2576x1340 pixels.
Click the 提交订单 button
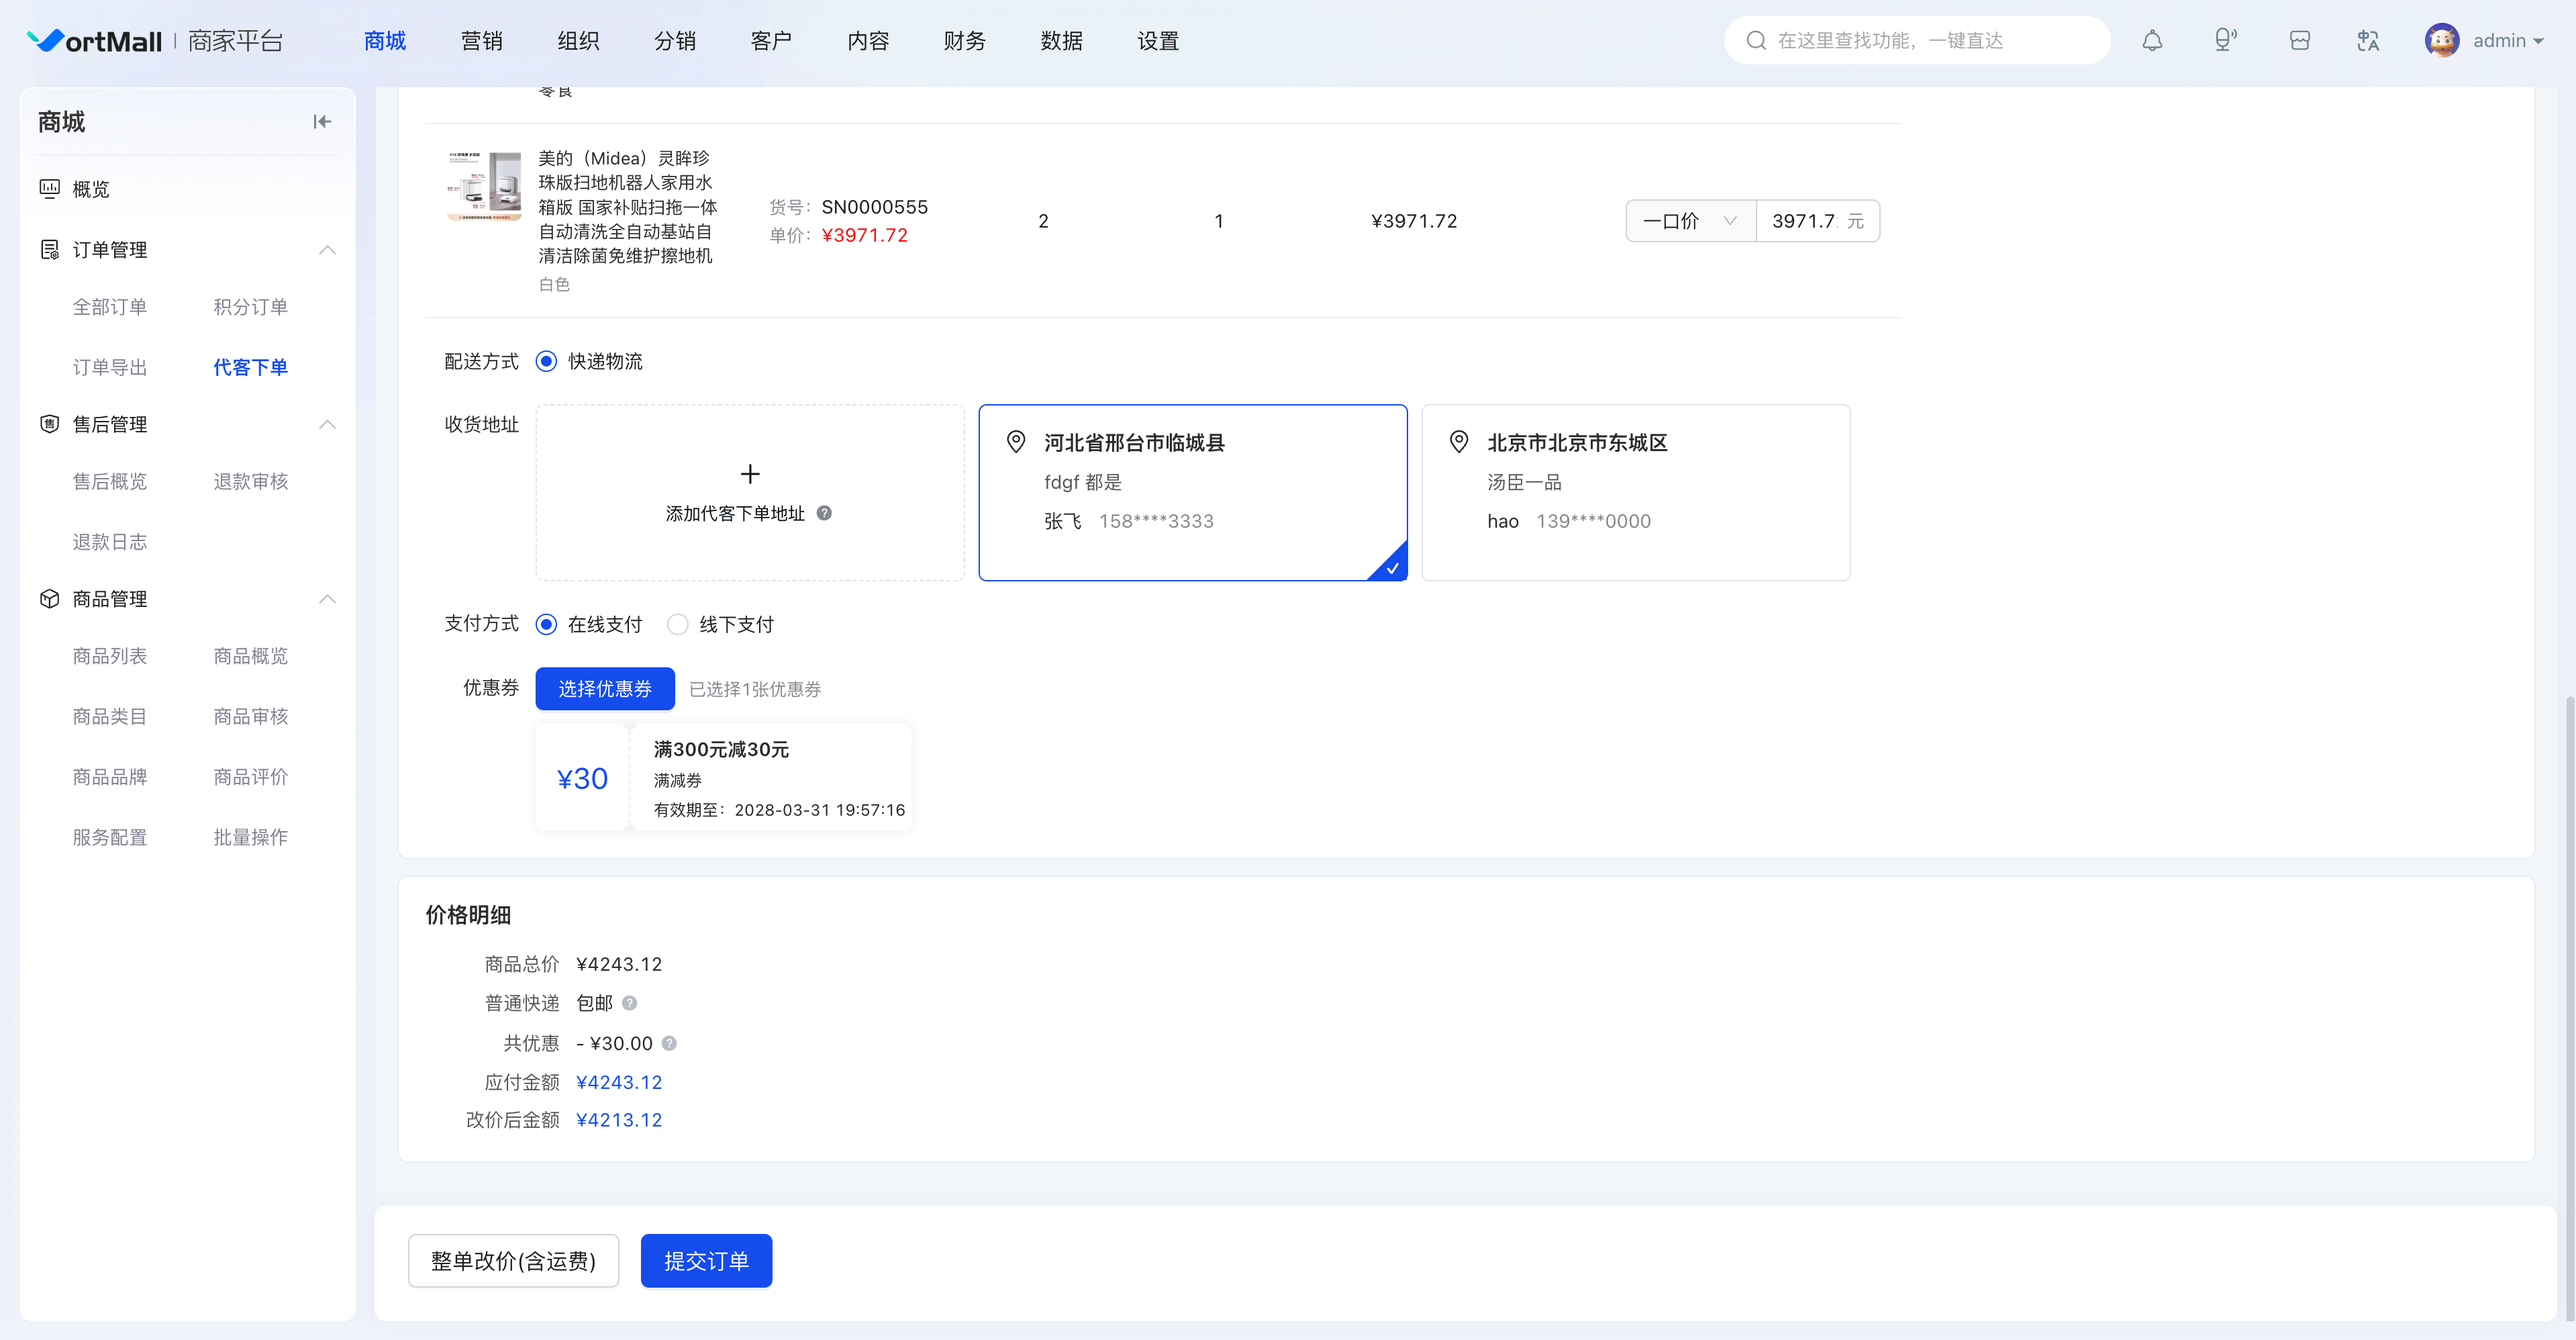tap(706, 1261)
